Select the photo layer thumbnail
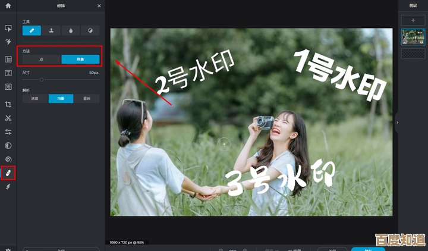 [413, 37]
